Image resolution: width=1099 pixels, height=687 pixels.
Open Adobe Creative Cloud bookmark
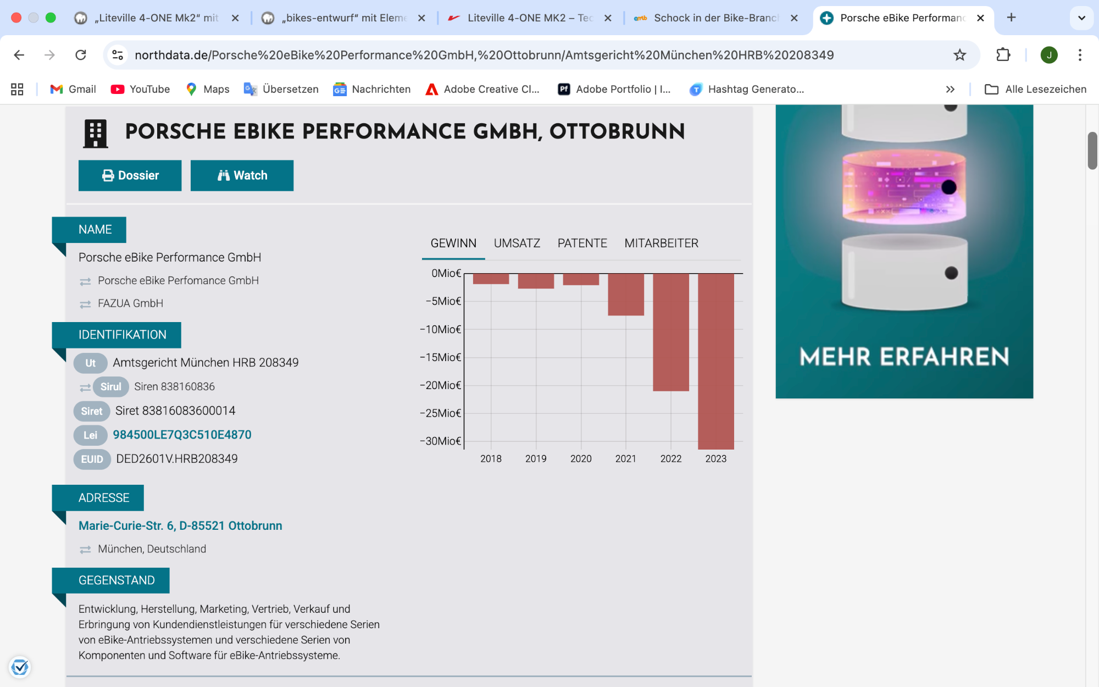click(x=483, y=89)
